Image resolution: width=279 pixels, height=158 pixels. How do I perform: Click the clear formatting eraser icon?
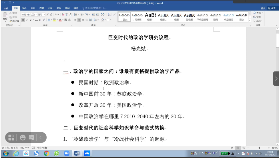(63, 15)
